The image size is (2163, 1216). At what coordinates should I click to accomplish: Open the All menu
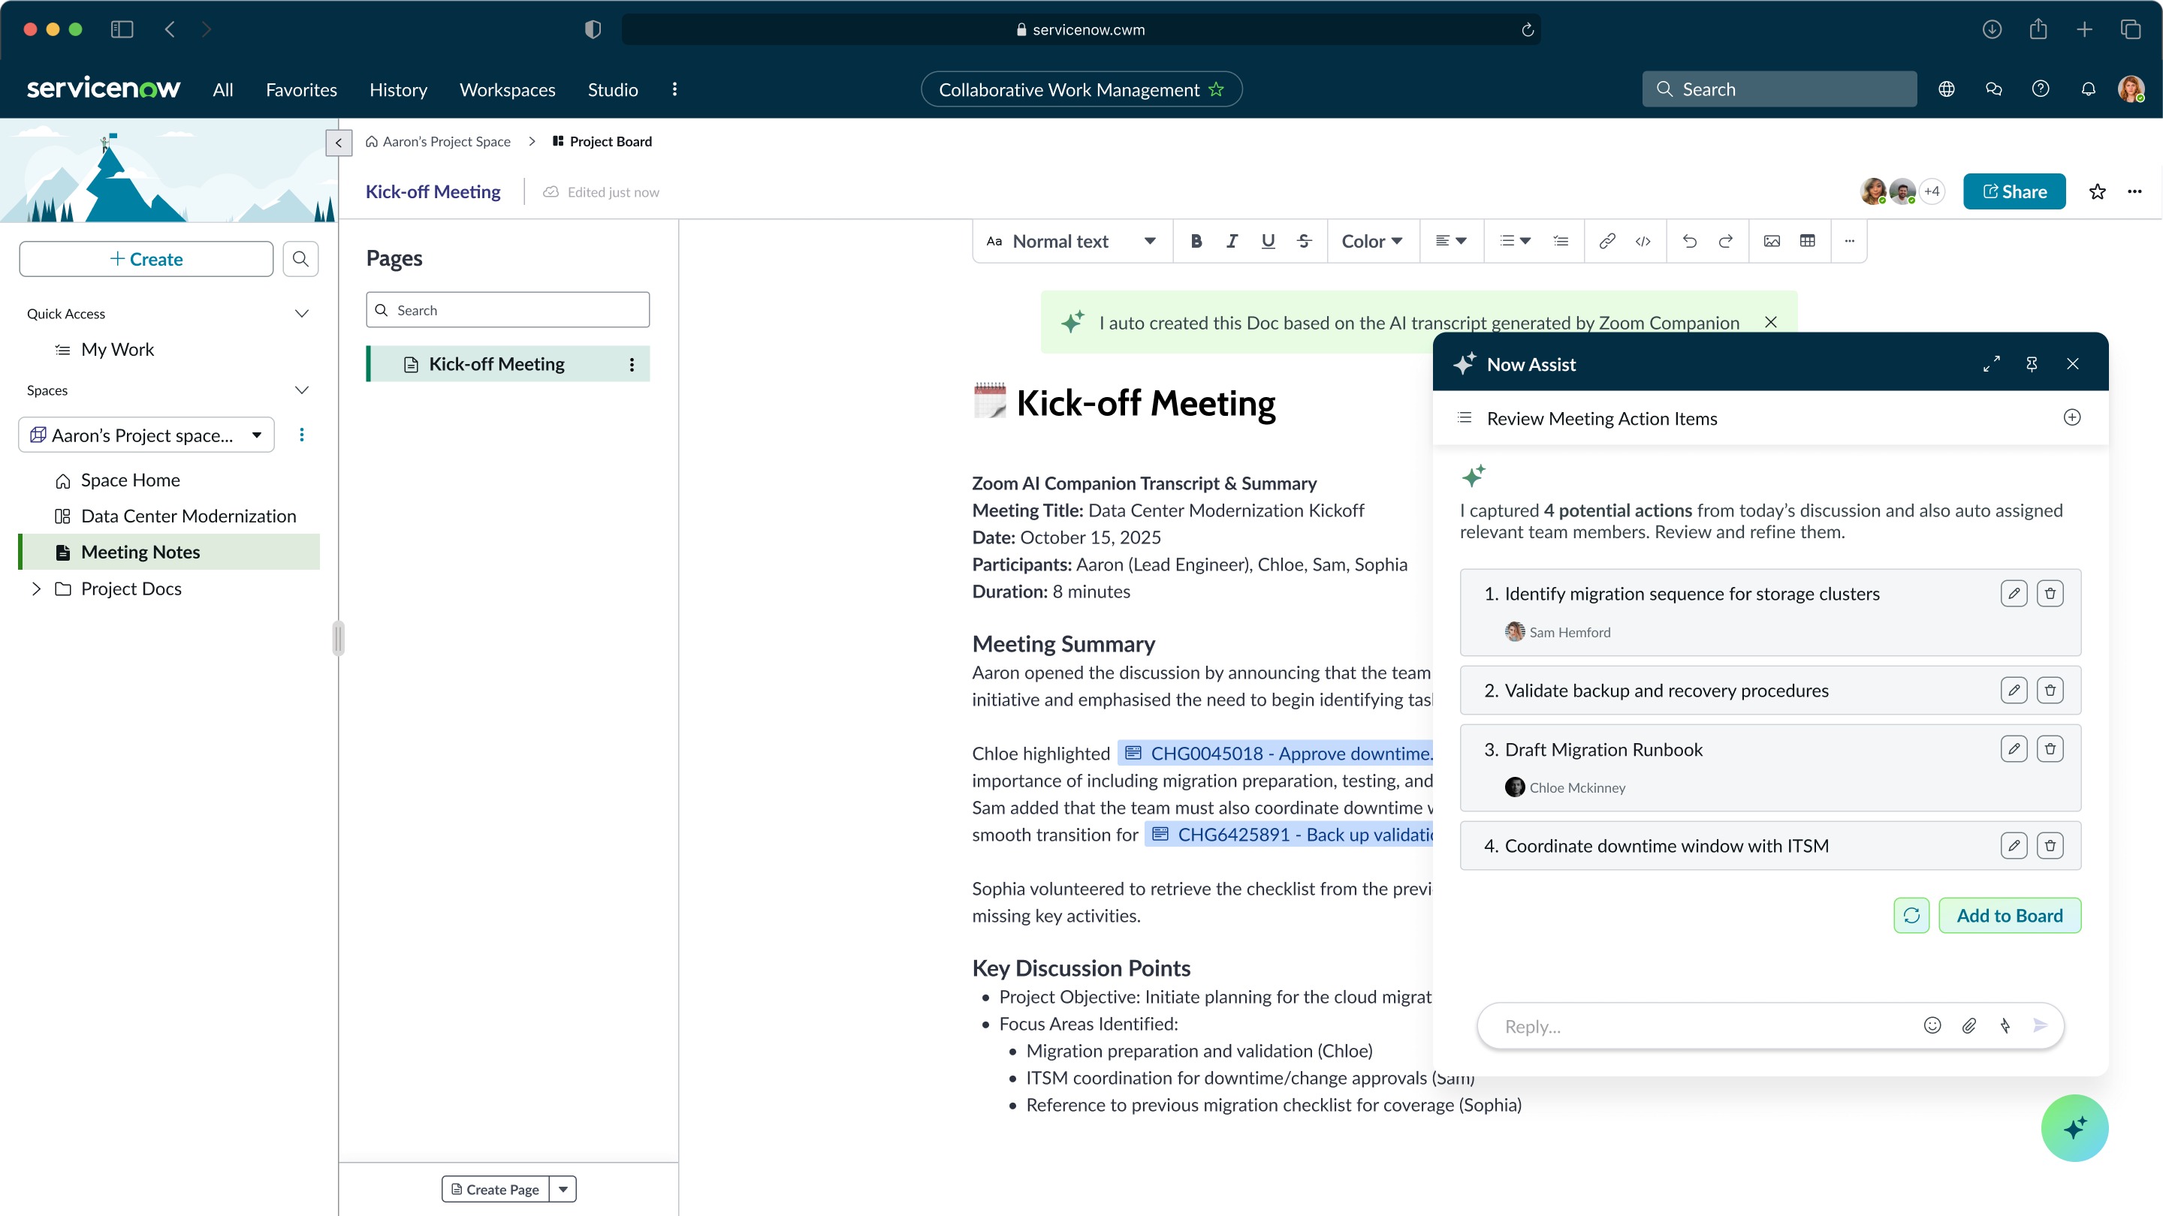point(222,90)
